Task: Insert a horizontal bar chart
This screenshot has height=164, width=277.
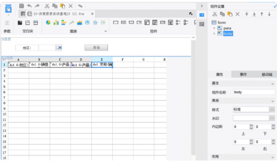Action: (x=64, y=22)
